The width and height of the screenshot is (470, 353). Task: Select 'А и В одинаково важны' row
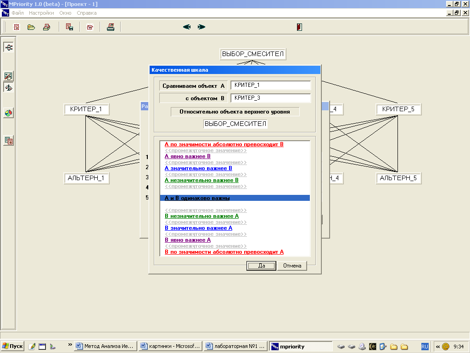pyautogui.click(x=235, y=198)
